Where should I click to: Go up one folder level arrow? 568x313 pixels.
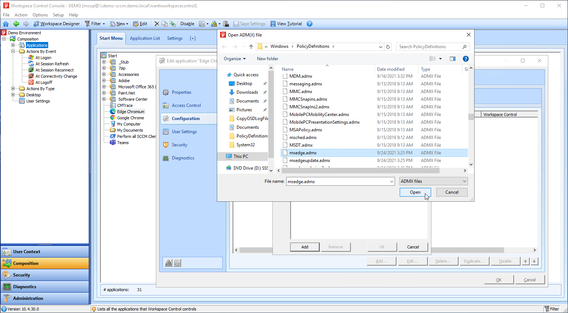tap(251, 47)
